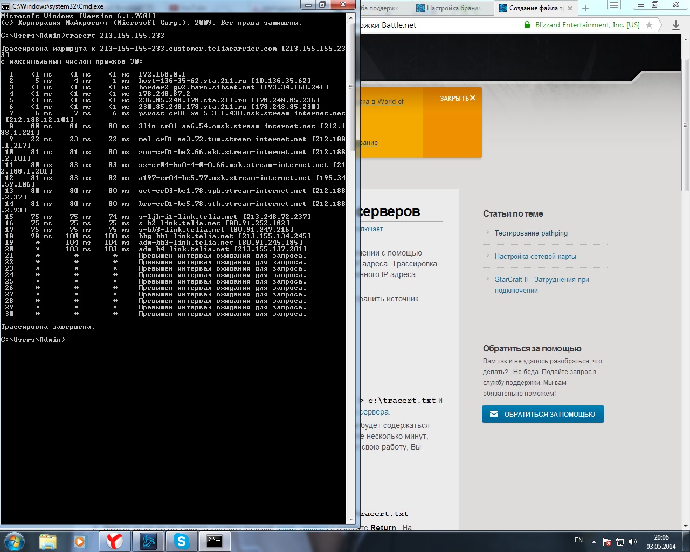This screenshot has width=690, height=552.
Task: Click the volume speaker tray icon
Action: (x=633, y=542)
